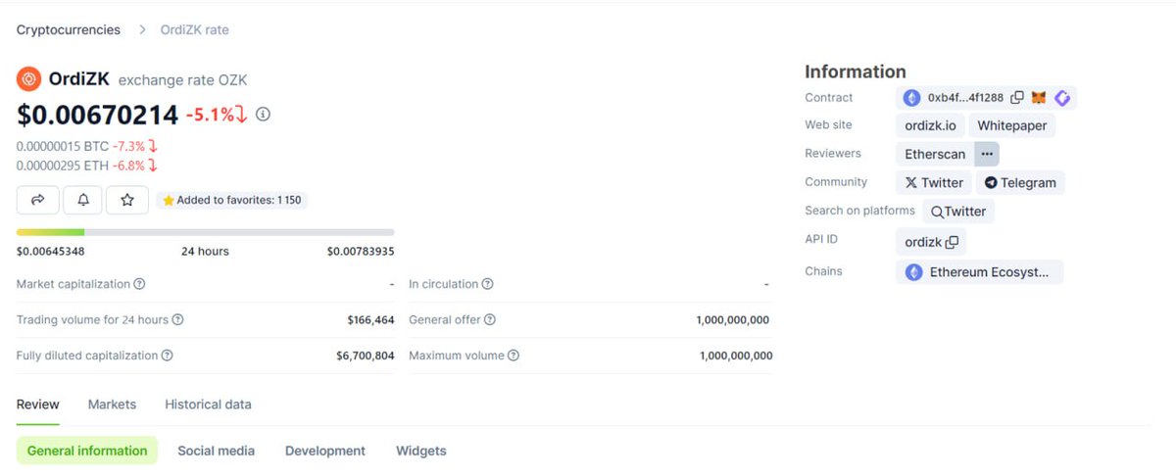This screenshot has height=476, width=1176.
Task: Click the price $0.00670214
Action: pos(97,115)
